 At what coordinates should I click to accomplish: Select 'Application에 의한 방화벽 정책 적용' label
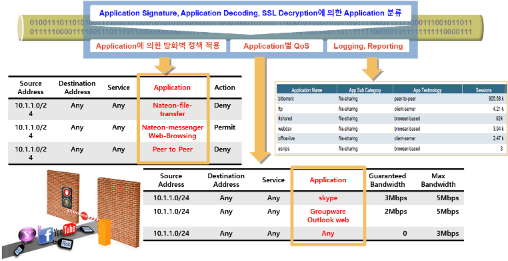pos(158,45)
